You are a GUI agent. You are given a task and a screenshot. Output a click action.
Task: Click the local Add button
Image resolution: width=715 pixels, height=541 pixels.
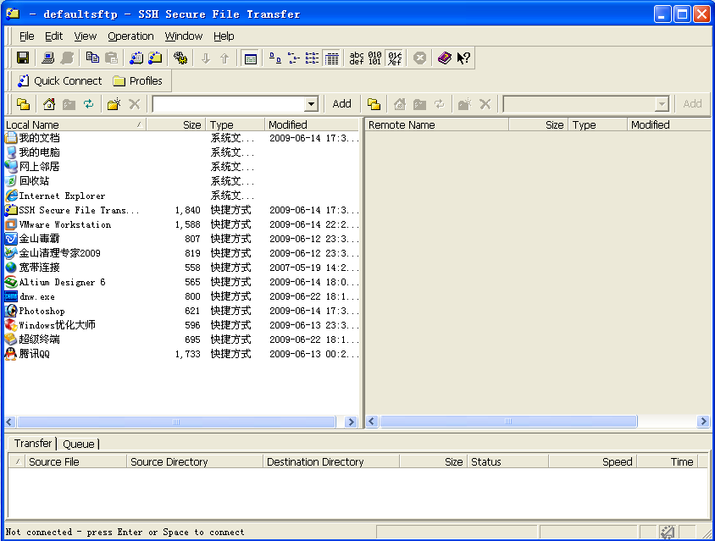(341, 104)
